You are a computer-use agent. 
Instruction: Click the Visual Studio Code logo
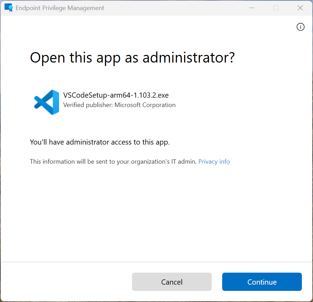(x=47, y=102)
